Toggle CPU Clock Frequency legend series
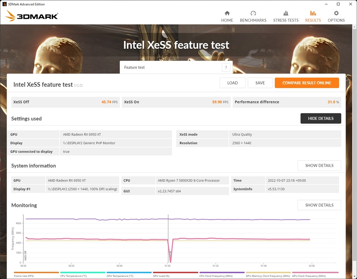Image resolution: width=357 pixels, height=279 pixels. click(222, 273)
